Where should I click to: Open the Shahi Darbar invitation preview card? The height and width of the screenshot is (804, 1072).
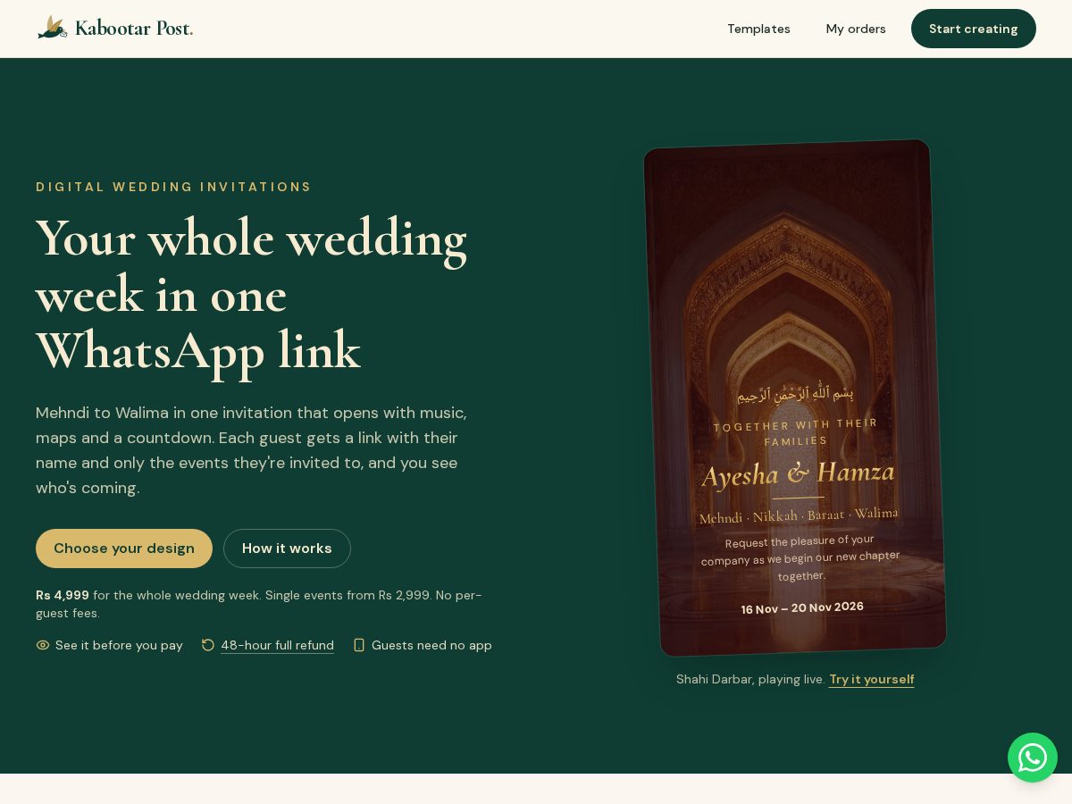pyautogui.click(x=795, y=398)
